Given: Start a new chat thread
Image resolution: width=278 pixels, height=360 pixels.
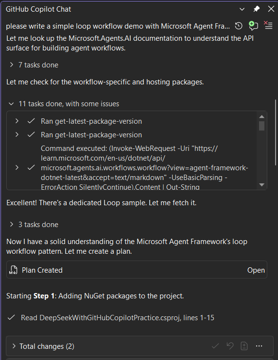Looking at the screenshot, I should tap(253, 26).
